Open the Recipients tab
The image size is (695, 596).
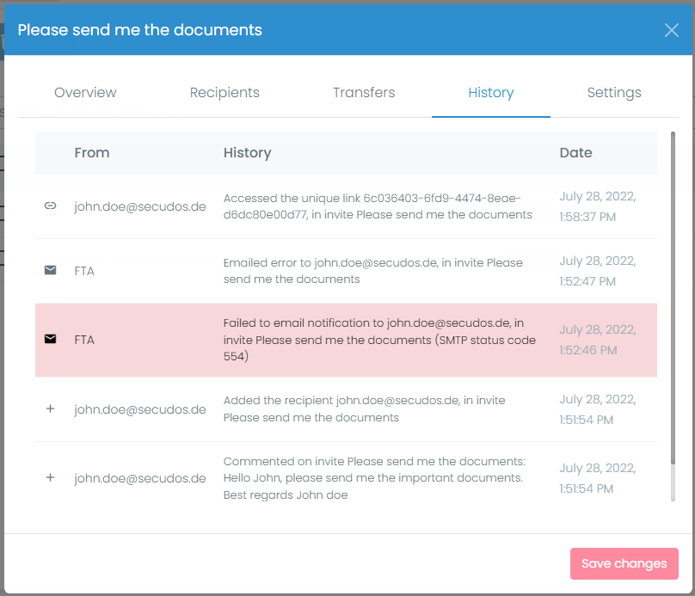[224, 93]
